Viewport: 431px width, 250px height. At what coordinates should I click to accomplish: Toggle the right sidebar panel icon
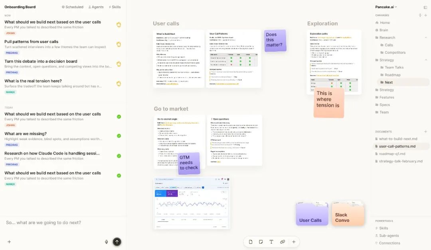pyautogui.click(x=425, y=7)
